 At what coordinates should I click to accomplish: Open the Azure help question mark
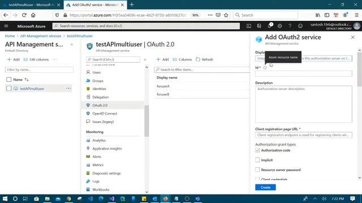(290, 26)
